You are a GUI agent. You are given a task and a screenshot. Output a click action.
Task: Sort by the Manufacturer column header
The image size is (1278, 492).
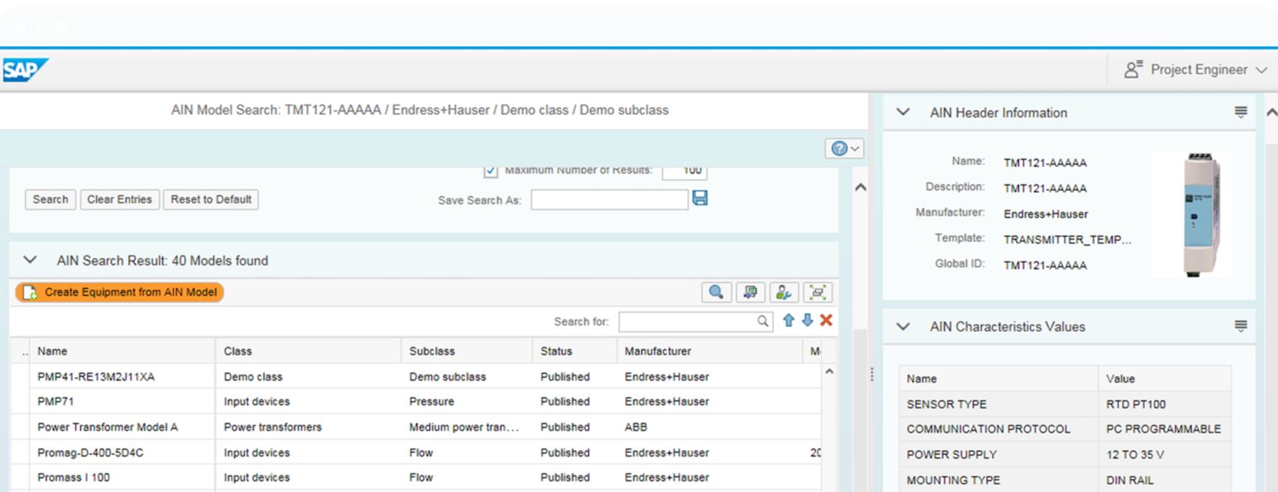657,351
